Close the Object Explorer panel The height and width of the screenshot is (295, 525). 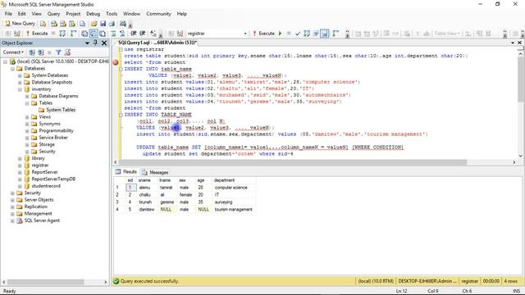104,43
